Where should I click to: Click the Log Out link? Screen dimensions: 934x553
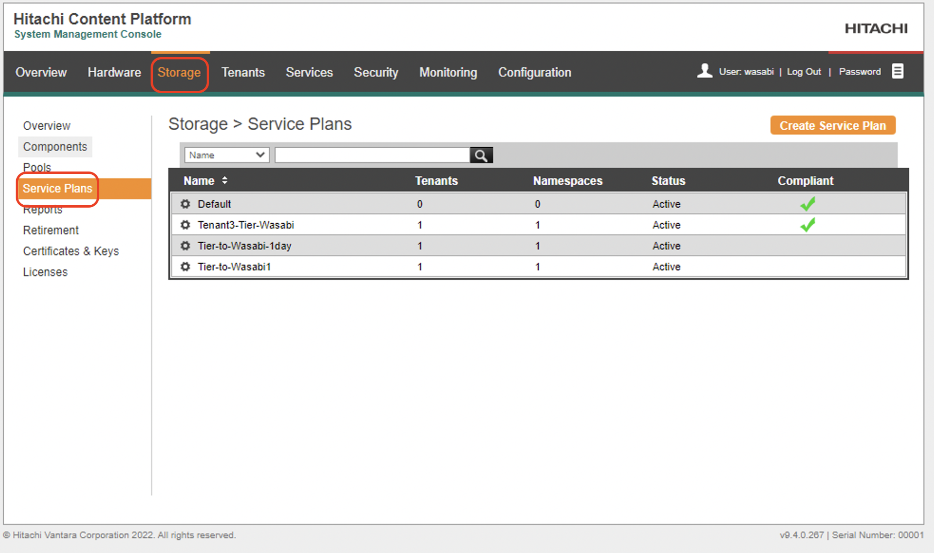coord(804,71)
